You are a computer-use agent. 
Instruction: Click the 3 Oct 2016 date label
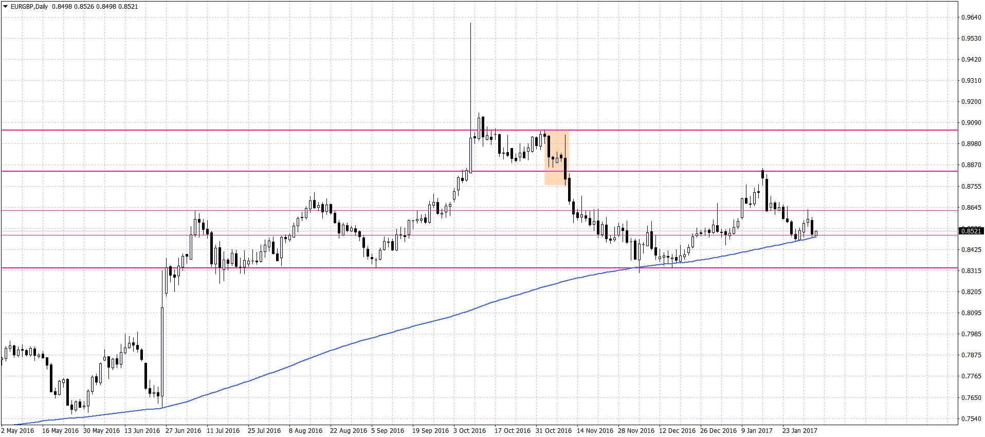(x=470, y=431)
